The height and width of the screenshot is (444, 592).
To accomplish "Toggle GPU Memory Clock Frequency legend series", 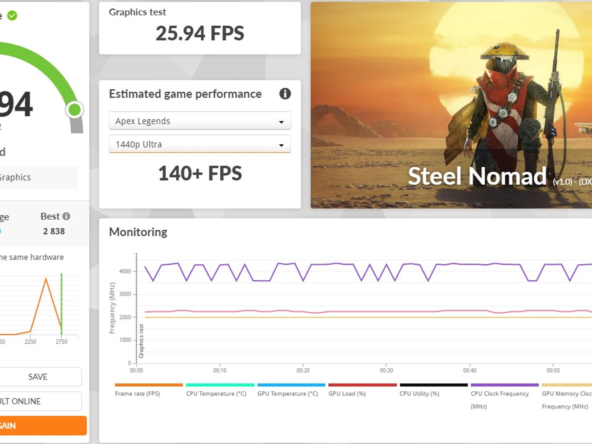I will [567, 396].
